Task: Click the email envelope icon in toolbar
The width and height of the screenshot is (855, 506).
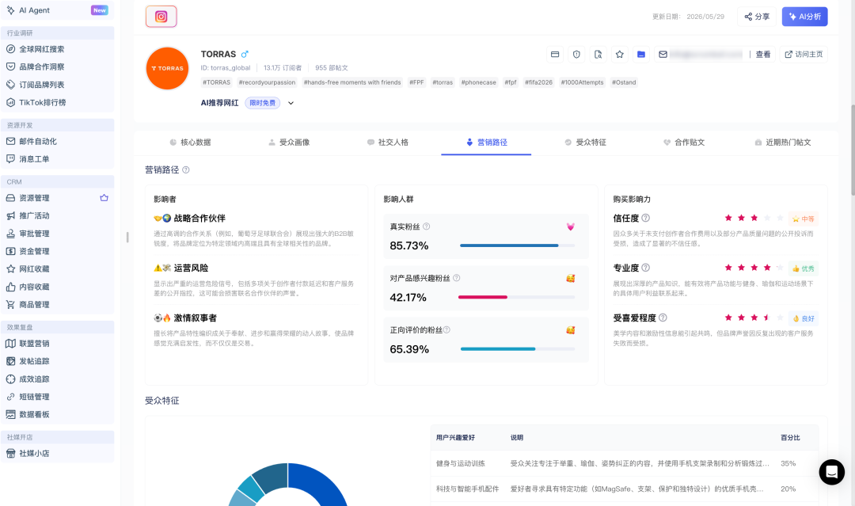Action: [663, 54]
